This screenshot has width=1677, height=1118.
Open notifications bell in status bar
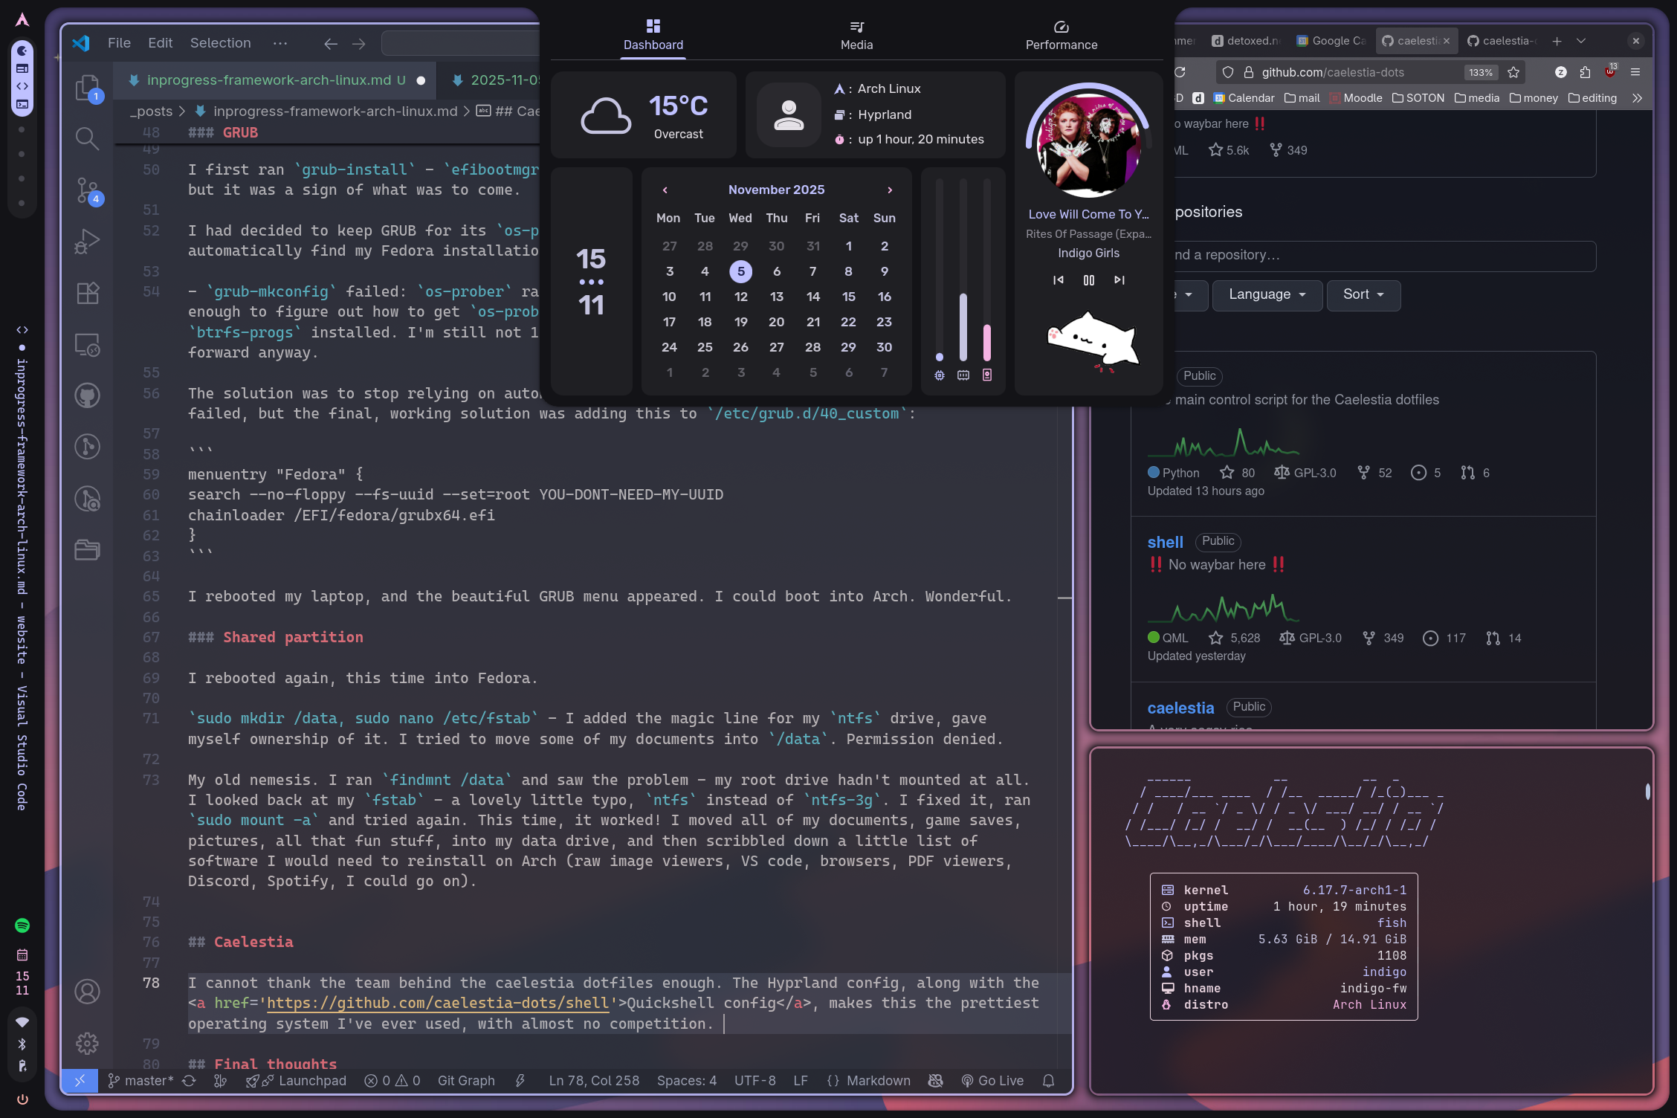pos(1048,1081)
